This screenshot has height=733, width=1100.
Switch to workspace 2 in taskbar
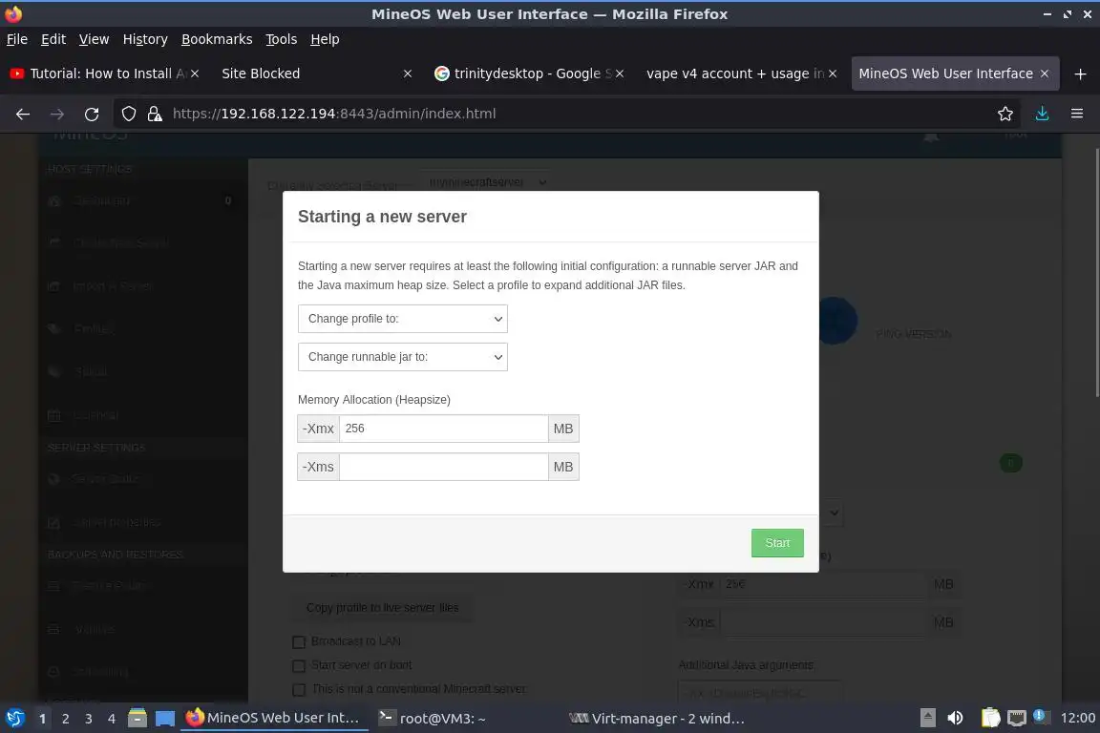point(65,719)
